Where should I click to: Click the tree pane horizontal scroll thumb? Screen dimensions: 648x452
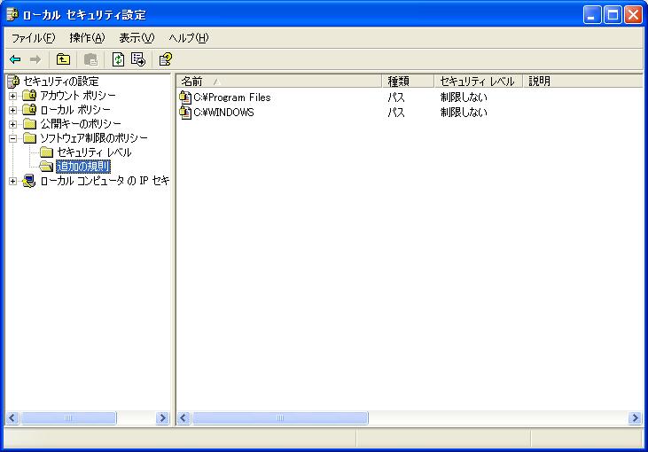click(x=68, y=418)
